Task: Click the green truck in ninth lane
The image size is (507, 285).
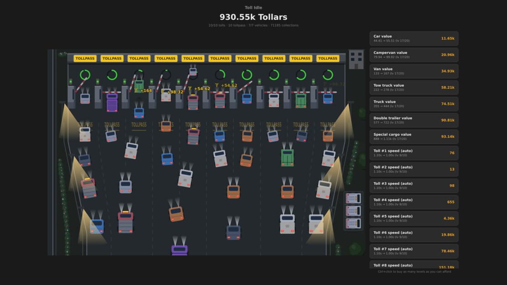Action: 301,100
